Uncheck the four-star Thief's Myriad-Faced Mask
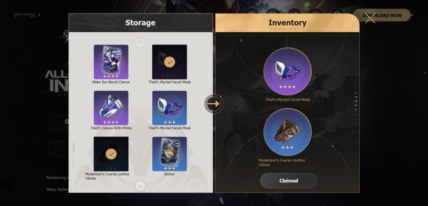The height and width of the screenshot is (206, 428). [169, 62]
